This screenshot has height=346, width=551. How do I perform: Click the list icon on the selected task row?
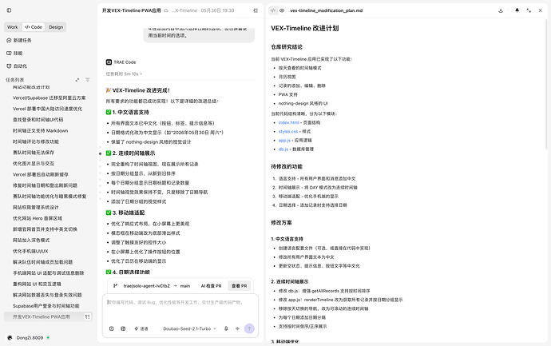(x=88, y=316)
